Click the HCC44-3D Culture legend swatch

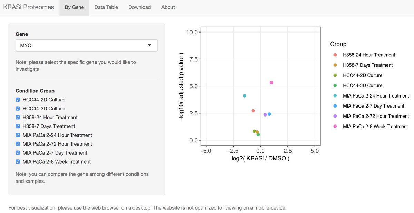[x=335, y=85]
